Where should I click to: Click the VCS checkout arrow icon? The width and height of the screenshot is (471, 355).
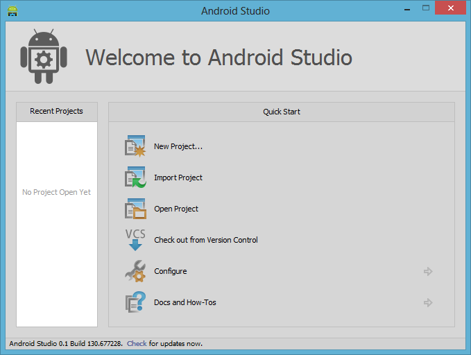pyautogui.click(x=135, y=240)
